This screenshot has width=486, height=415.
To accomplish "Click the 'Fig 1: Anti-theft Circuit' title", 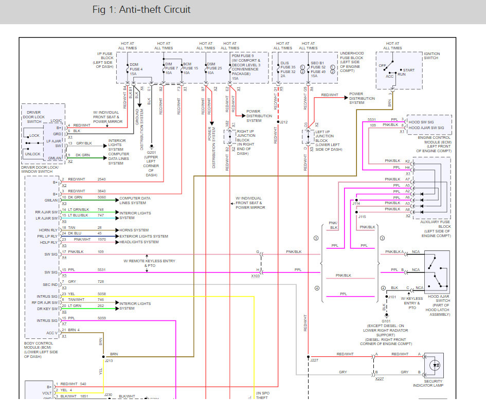I will (x=141, y=10).
